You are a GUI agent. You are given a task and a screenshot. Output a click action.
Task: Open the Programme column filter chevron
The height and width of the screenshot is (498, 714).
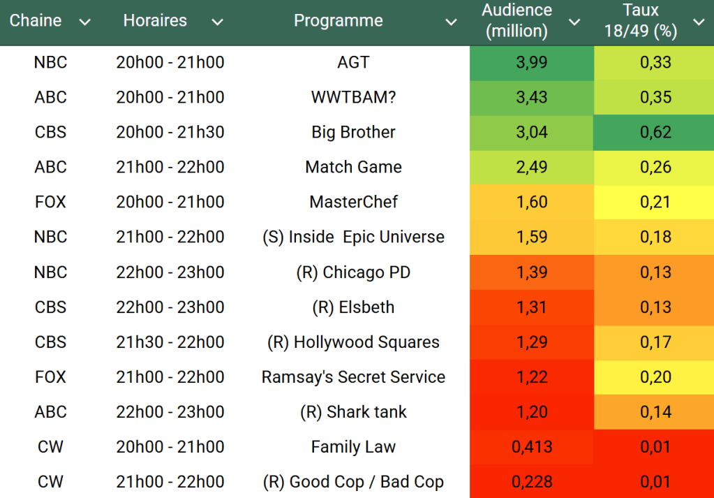pos(452,22)
